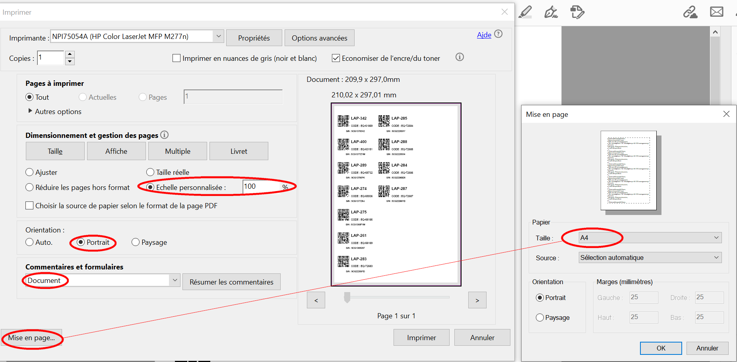Image resolution: width=737 pixels, height=362 pixels.
Task: Go to next preview page
Action: (x=477, y=300)
